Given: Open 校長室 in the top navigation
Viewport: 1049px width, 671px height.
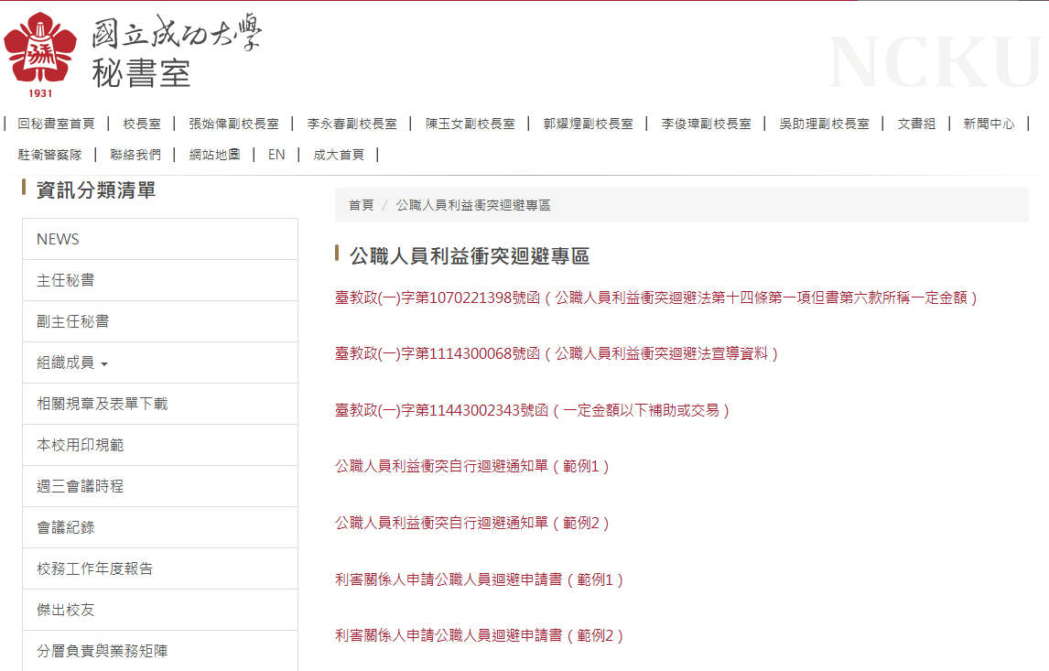Looking at the screenshot, I should click(x=142, y=124).
